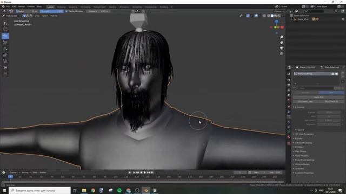
Task: Open the Particle Edit mode dropdown
Action: tap(11, 16)
